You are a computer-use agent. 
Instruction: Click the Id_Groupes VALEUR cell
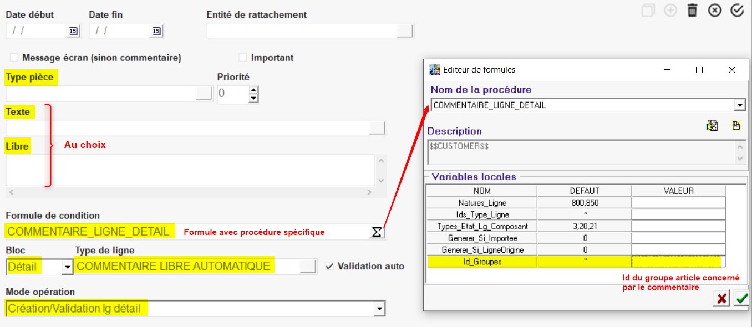pos(678,262)
